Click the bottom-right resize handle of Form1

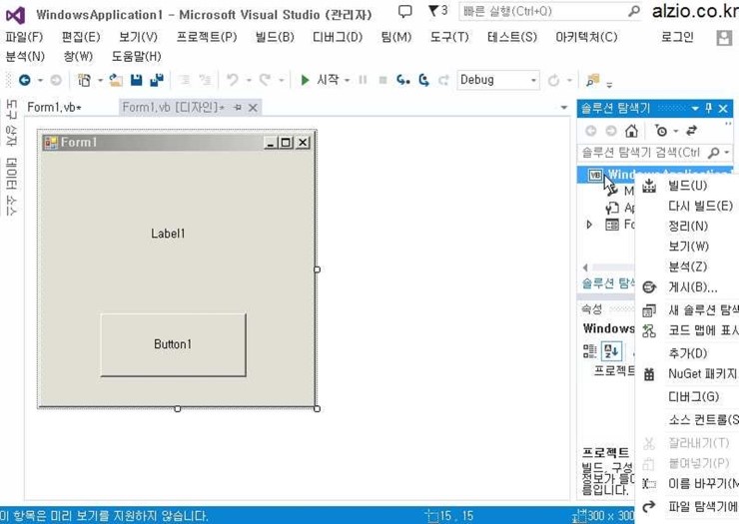318,408
